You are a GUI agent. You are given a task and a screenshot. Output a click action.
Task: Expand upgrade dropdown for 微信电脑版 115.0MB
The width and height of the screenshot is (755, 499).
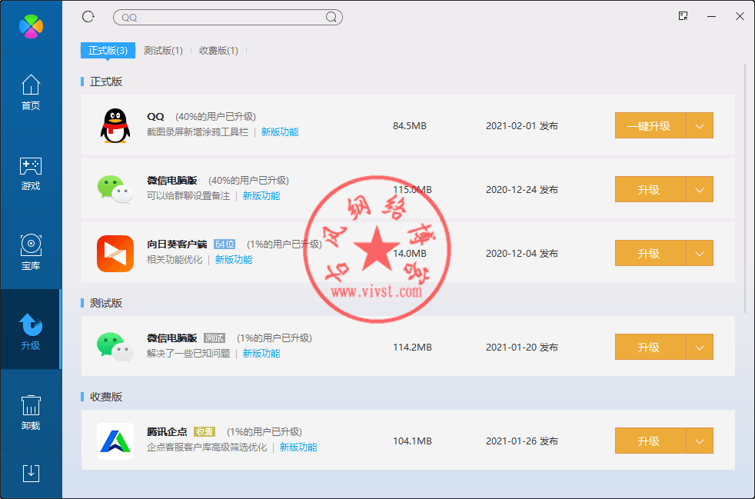point(700,189)
